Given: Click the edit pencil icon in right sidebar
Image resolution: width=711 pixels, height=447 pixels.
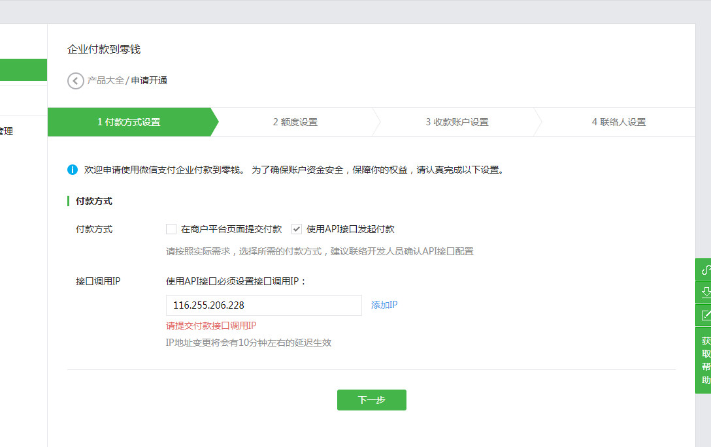Looking at the screenshot, I should 704,315.
